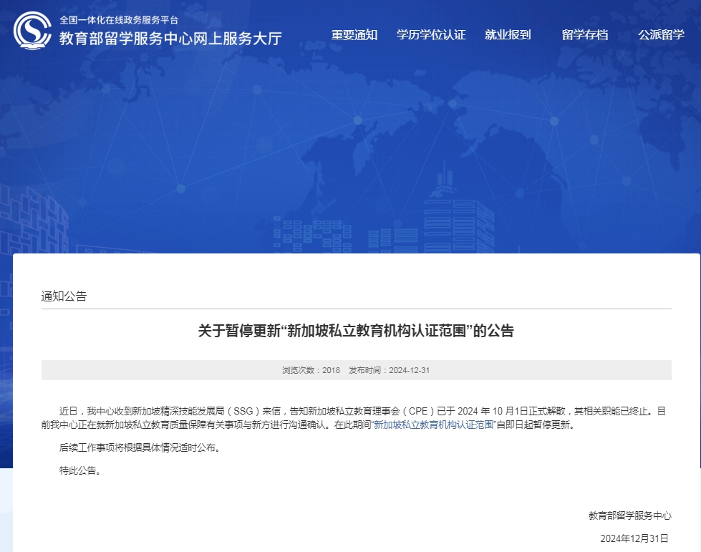Click the date 2024年12月31日 below signature

click(x=634, y=538)
